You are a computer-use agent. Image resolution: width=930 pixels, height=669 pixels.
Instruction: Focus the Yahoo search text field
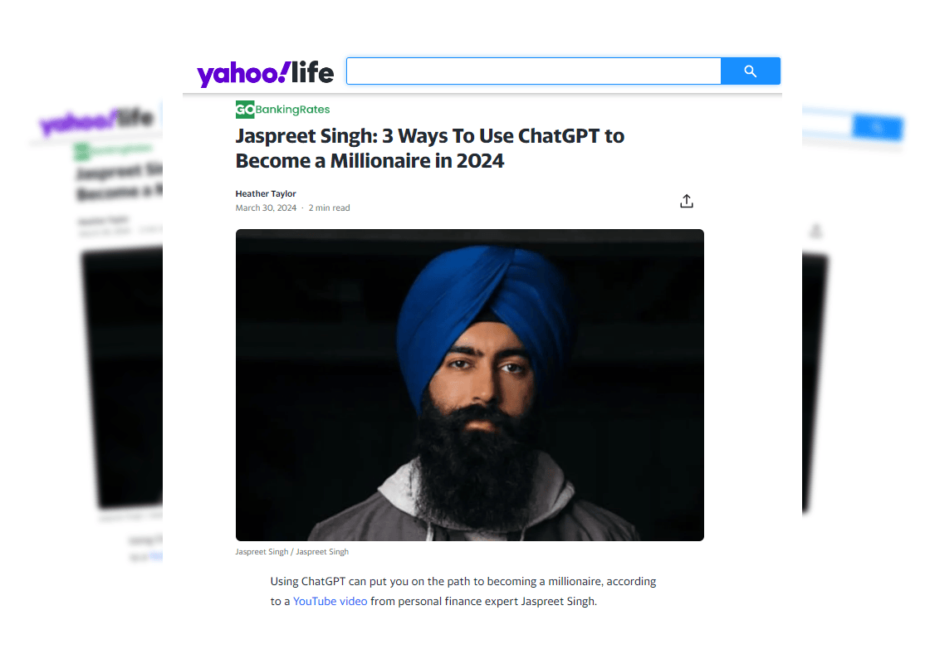[534, 71]
